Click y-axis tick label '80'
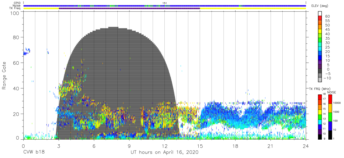The width and height of the screenshot is (344, 158). [16, 37]
